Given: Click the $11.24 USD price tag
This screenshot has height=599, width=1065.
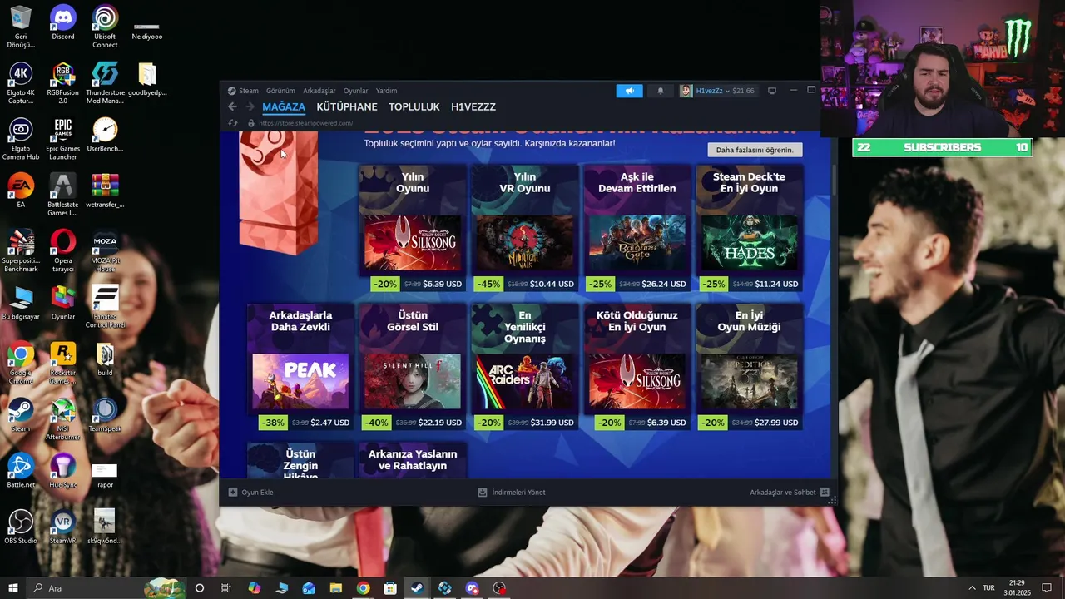Looking at the screenshot, I should click(776, 284).
